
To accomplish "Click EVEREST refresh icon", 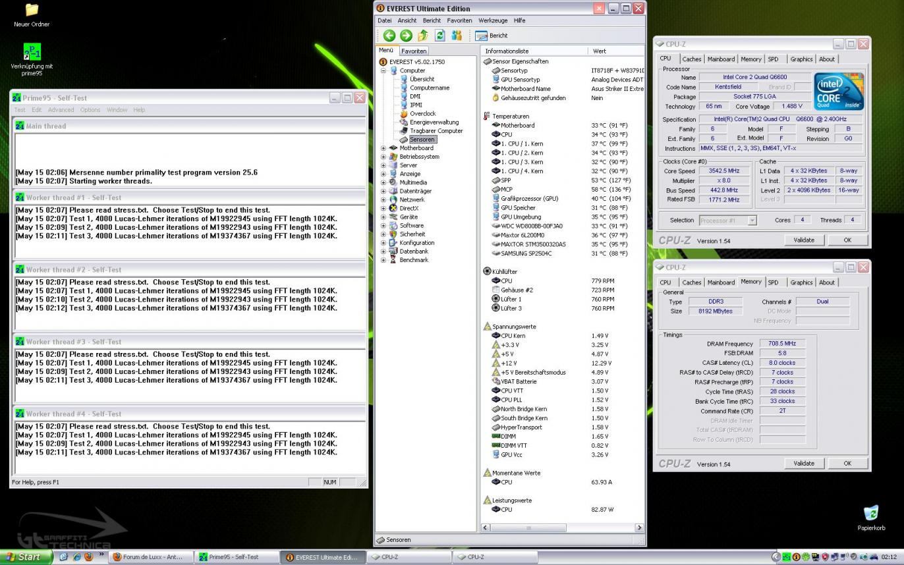I will pyautogui.click(x=439, y=36).
